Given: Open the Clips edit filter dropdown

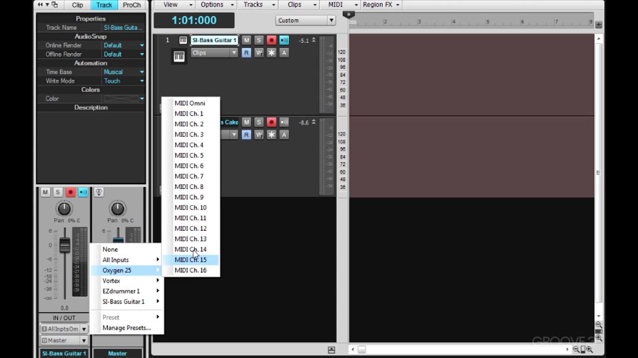Looking at the screenshot, I should [214, 53].
